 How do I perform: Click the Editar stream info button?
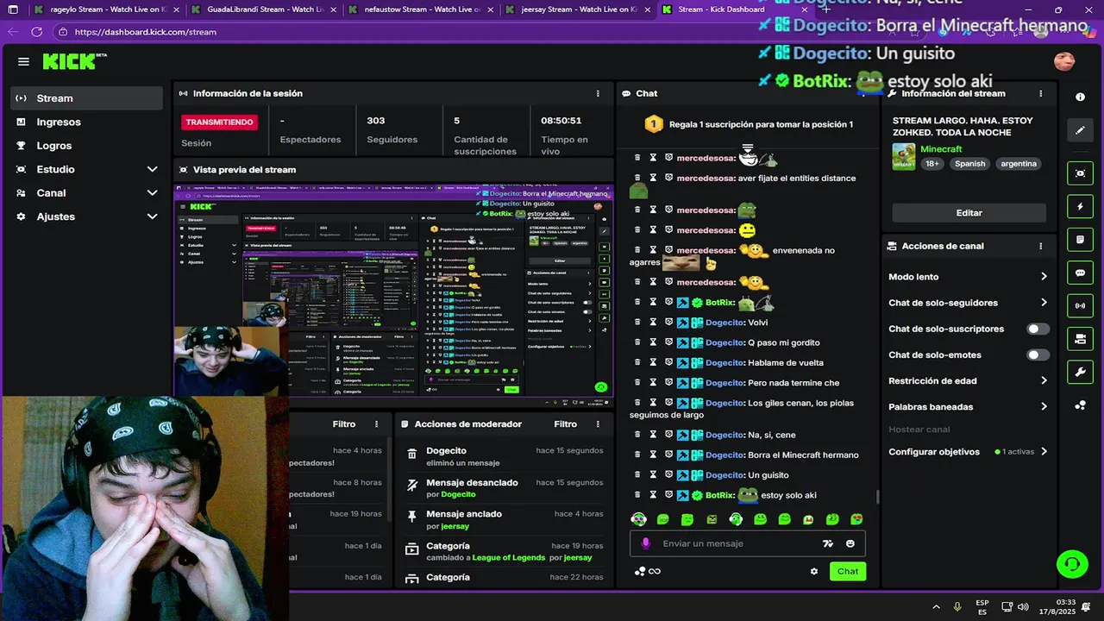[x=969, y=212]
